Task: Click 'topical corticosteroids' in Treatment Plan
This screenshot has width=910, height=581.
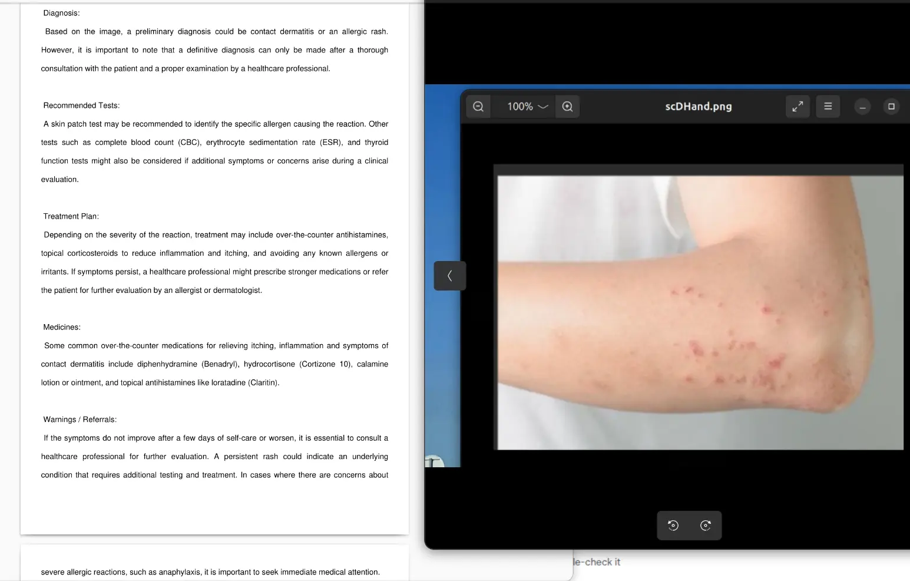Action: click(x=80, y=253)
